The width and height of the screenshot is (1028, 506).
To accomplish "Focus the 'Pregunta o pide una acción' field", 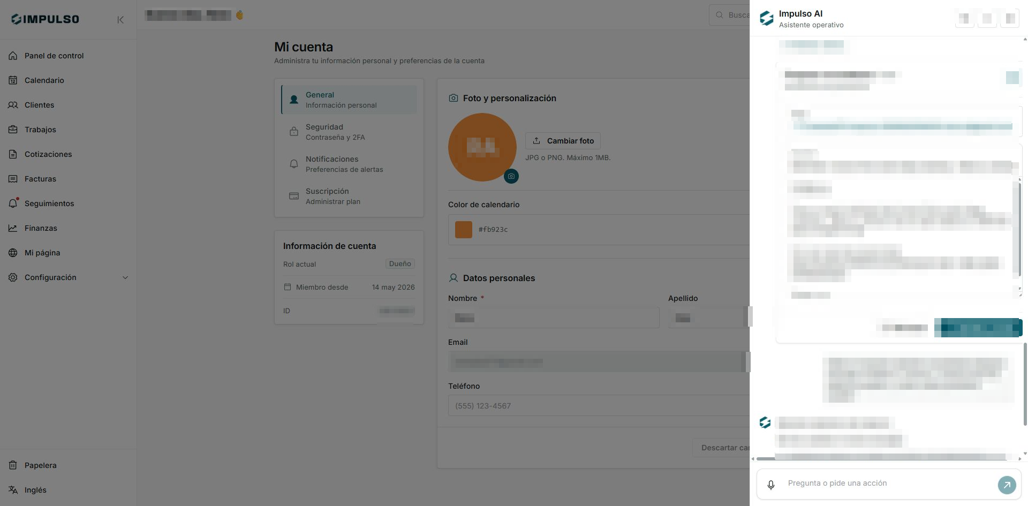I will 889,484.
